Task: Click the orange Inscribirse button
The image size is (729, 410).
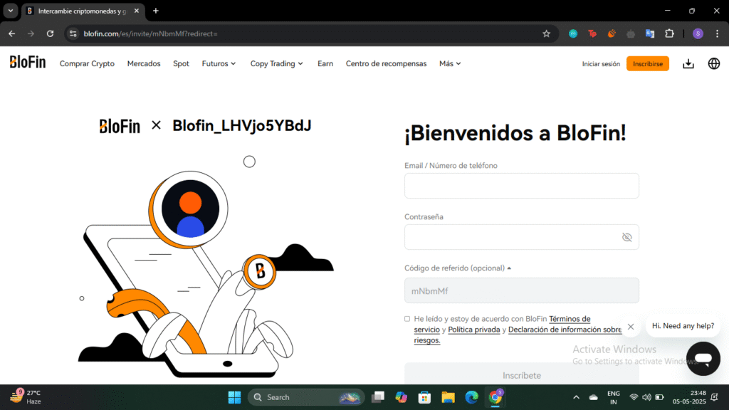Action: 648,63
